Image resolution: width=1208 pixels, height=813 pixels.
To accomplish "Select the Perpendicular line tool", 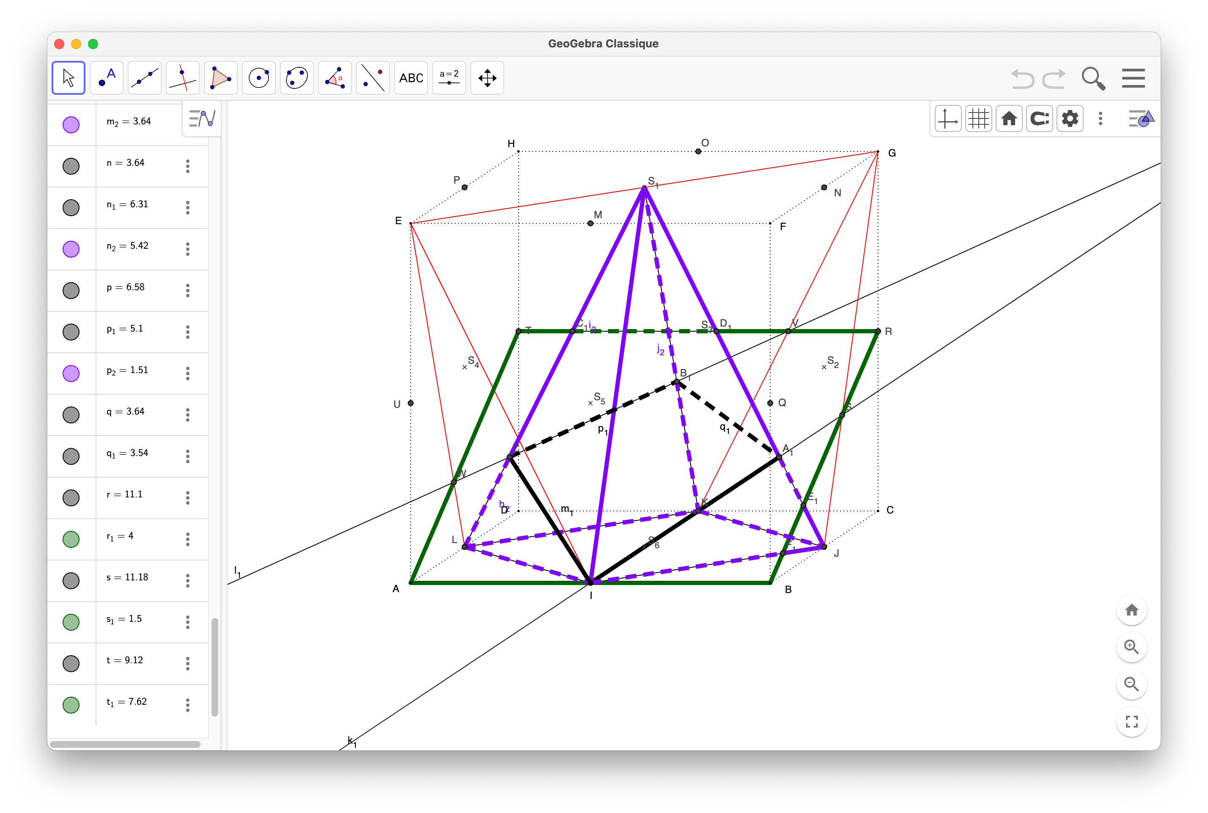I will click(182, 78).
